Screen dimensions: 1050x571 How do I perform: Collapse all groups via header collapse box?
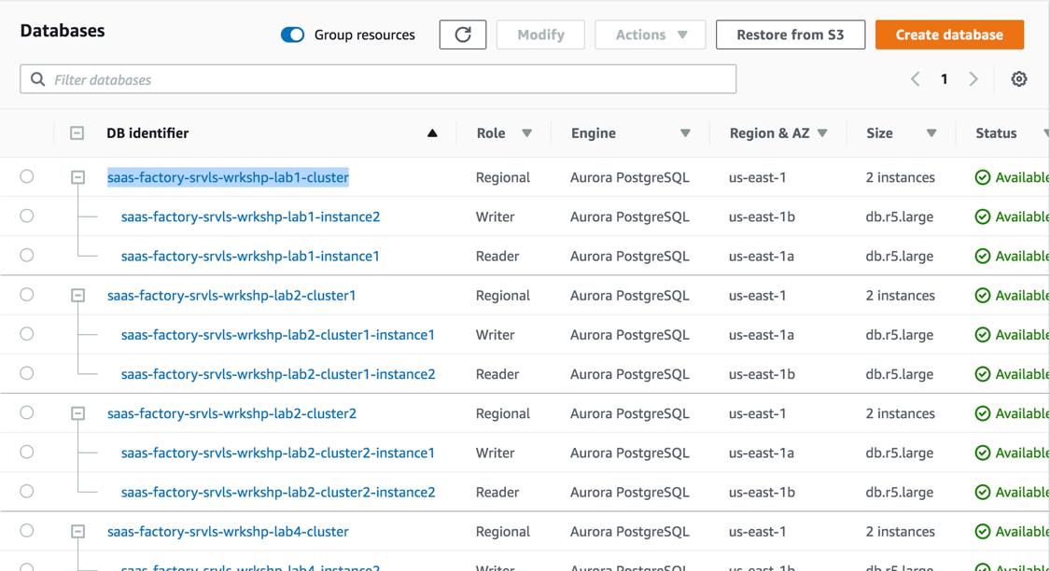[x=77, y=133]
